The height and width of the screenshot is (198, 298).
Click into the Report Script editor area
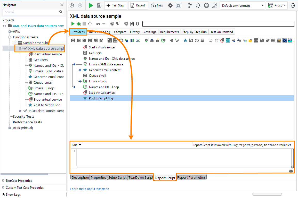pos(184,157)
